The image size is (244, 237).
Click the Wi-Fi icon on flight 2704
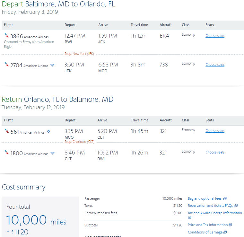(x=52, y=66)
